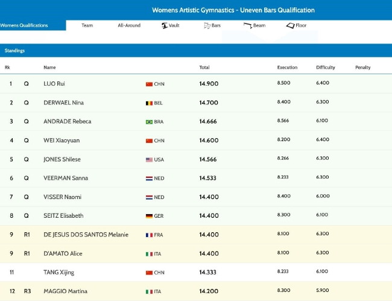Click the Difficulty column header
Screen dimensions: 392x301
[x=325, y=68]
